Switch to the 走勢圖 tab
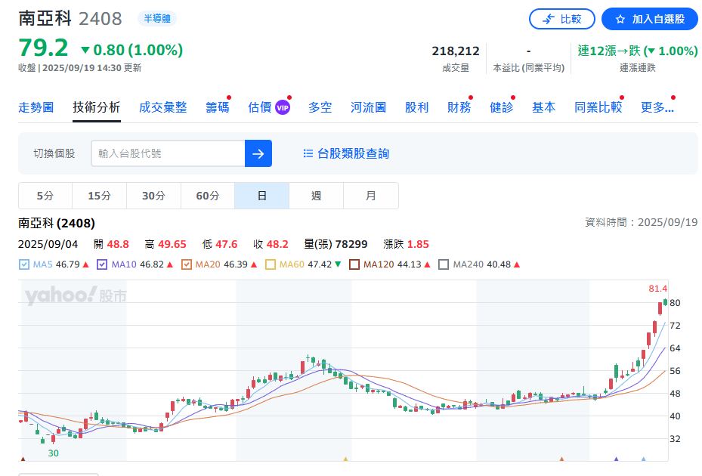The height and width of the screenshot is (476, 702). [x=36, y=107]
